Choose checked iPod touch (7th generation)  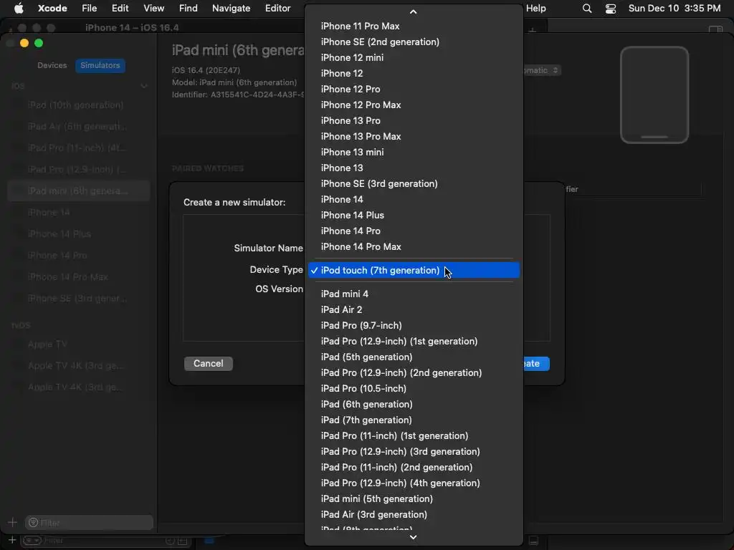pyautogui.click(x=414, y=270)
